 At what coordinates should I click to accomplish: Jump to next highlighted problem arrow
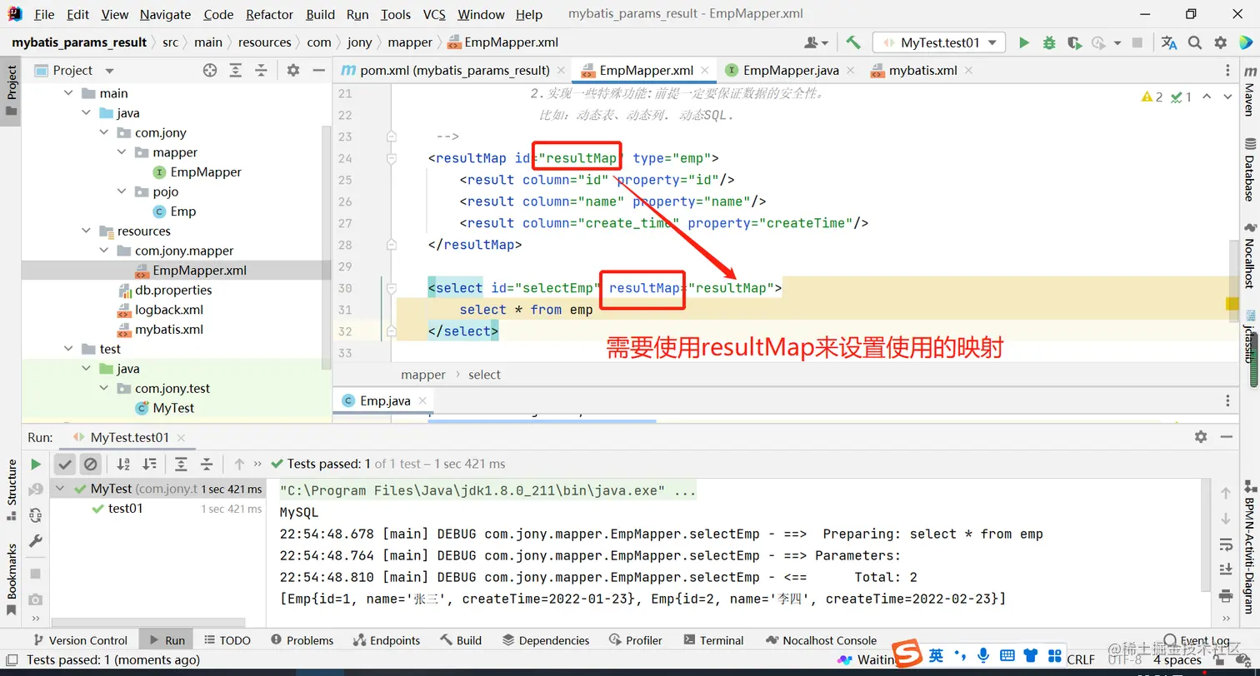(x=1227, y=97)
